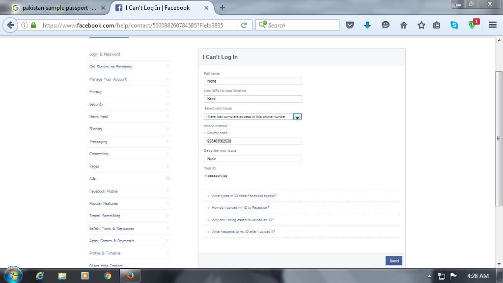503x283 pixels.
Task: Click the Full name input field
Action: (252, 81)
